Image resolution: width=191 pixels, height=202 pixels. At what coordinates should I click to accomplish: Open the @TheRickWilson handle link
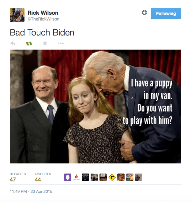pyautogui.click(x=43, y=19)
